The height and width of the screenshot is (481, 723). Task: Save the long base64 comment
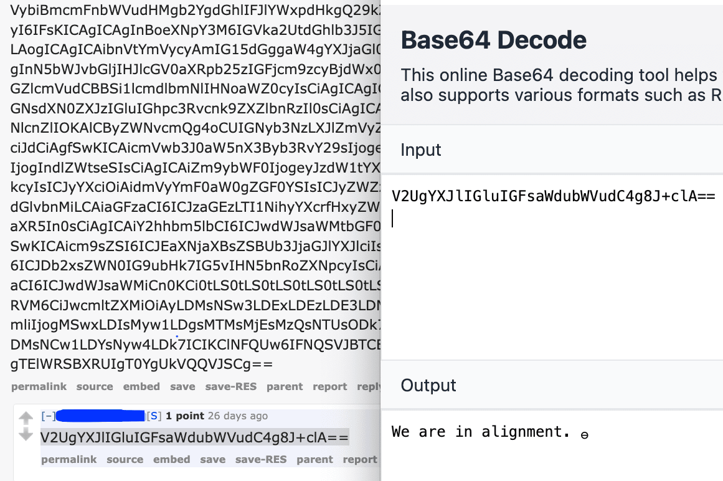pos(182,387)
